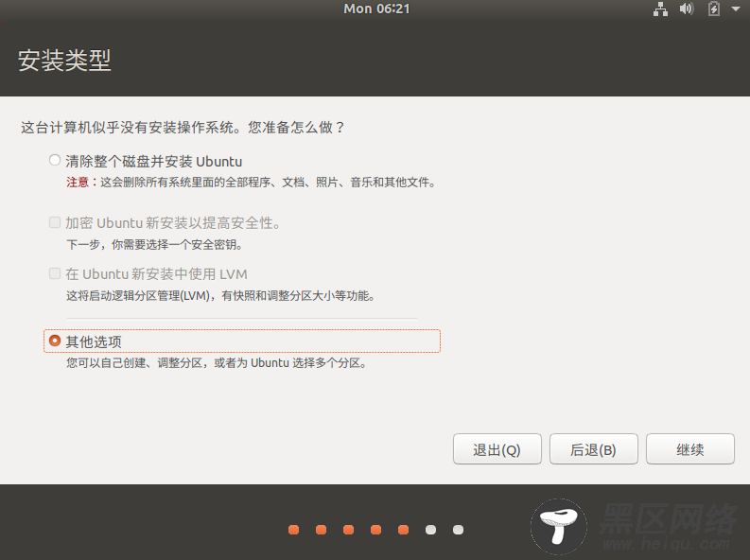Viewport: 750px width, 560px height.
Task: Click the 后退(B) button
Action: [594, 449]
